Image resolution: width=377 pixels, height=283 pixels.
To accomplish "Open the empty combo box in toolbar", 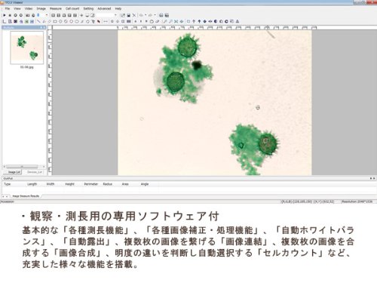I will pos(107,15).
